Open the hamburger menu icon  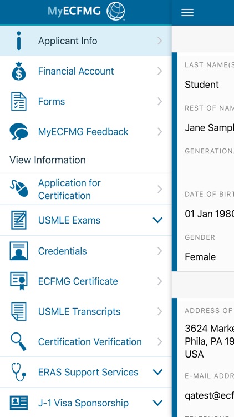pos(187,12)
